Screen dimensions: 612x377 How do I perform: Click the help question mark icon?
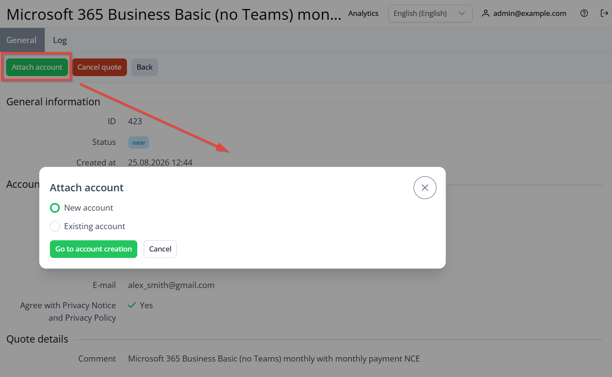pyautogui.click(x=584, y=13)
